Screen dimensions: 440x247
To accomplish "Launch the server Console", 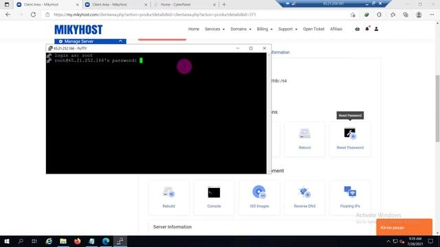I will [x=214, y=198].
